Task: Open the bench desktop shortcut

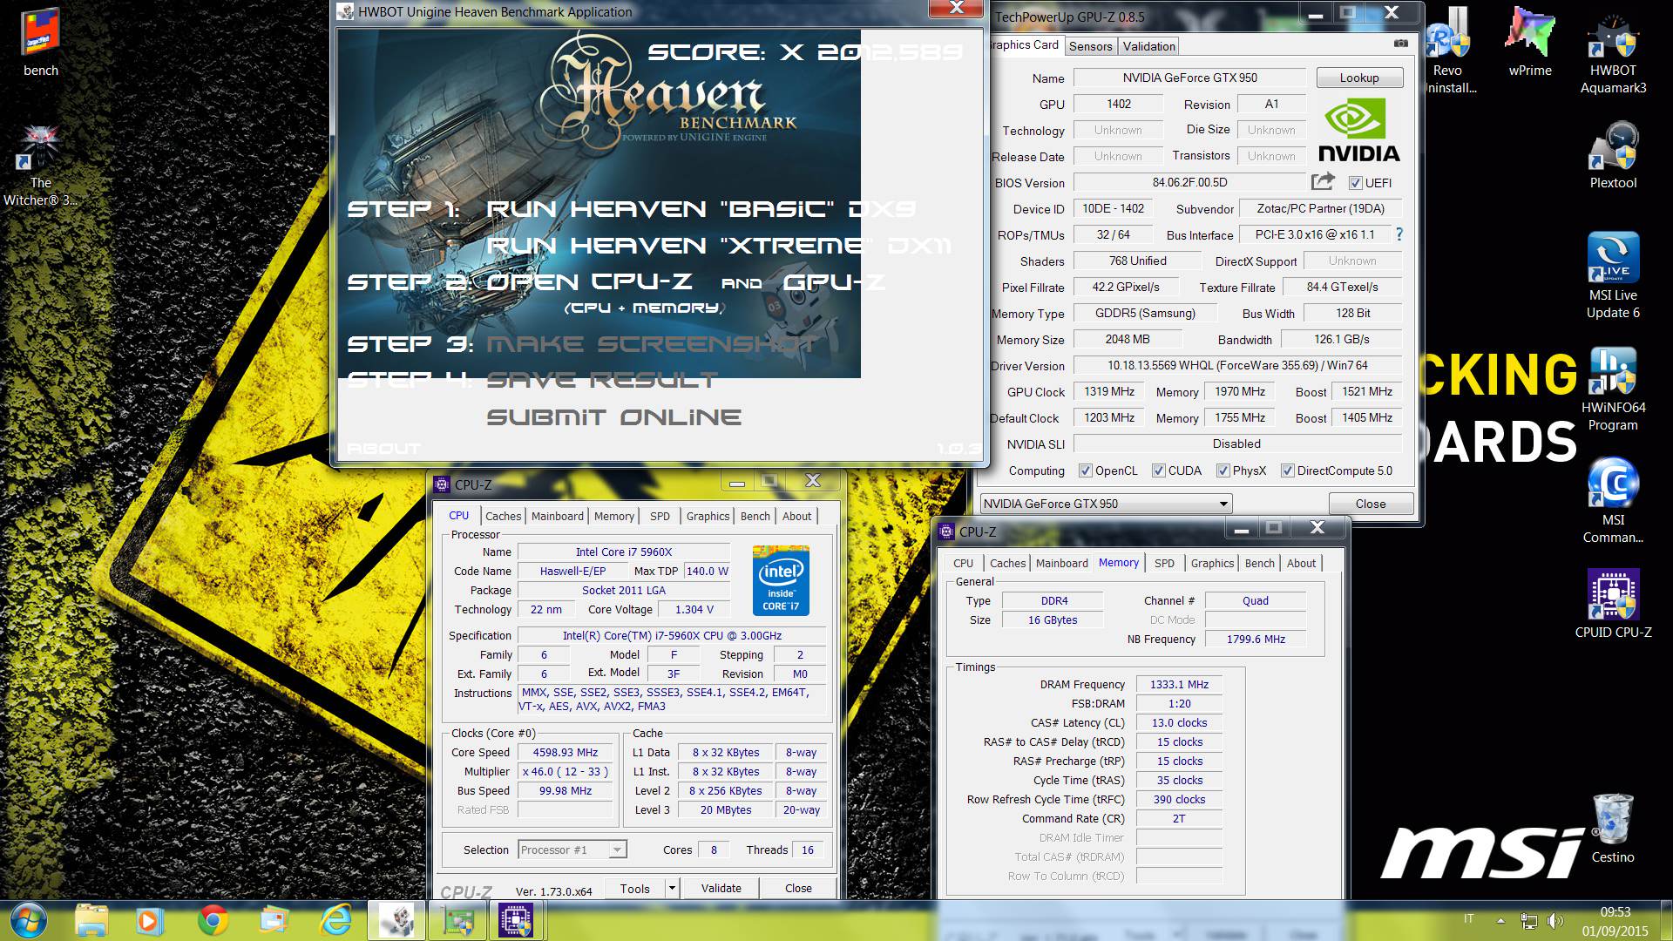Action: (x=40, y=42)
